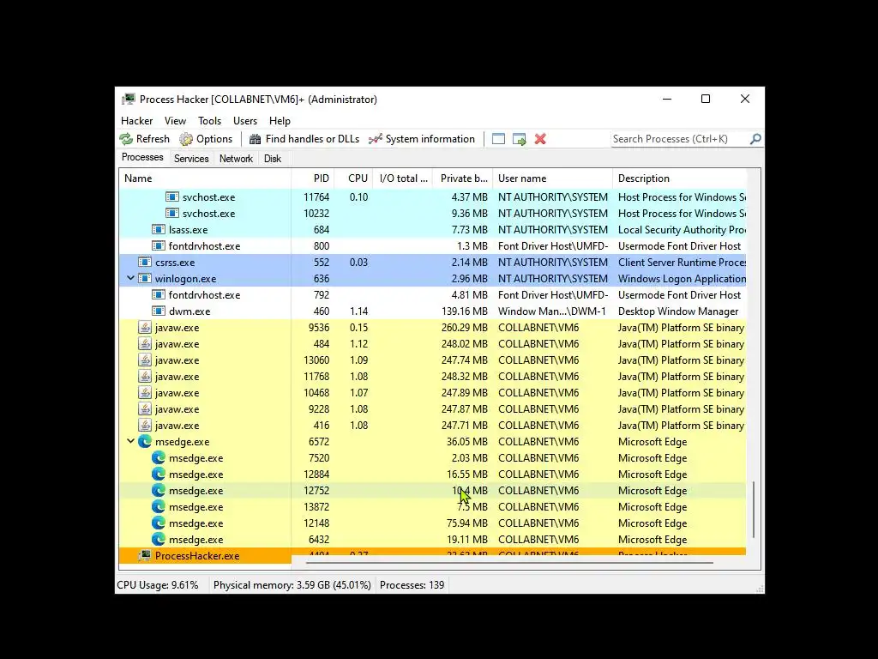The image size is (878, 659).
Task: Click Edge icon of msedge.exe PID 7520
Action: pyautogui.click(x=159, y=458)
